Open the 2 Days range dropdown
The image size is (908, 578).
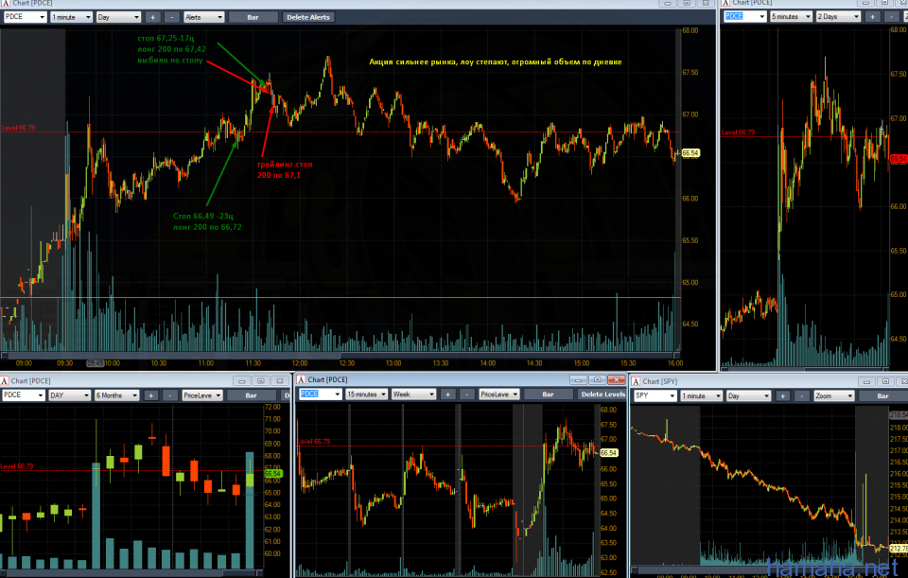click(838, 16)
